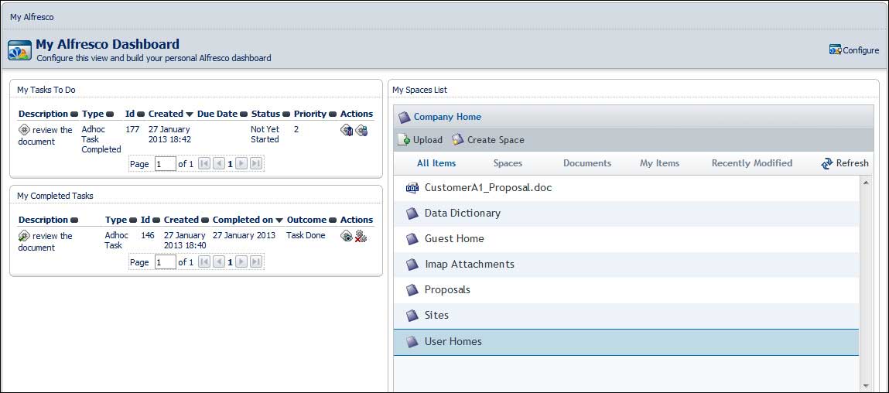
Task: Sort to-do tasks by Created column
Action: [166, 114]
